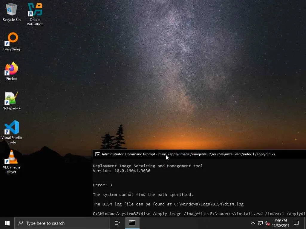Click 'Deployment Image Servicing and Management tool' line

coord(148,166)
